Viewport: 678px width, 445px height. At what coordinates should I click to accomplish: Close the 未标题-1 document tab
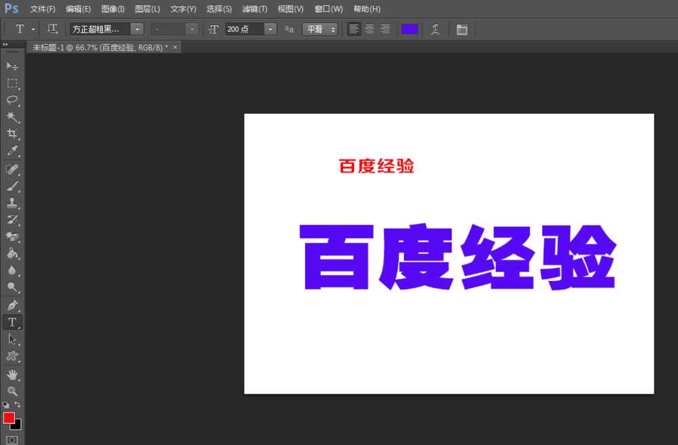coord(174,47)
